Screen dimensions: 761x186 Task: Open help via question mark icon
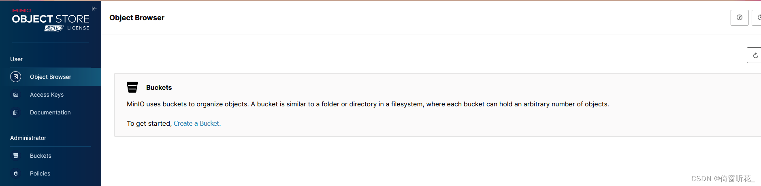(739, 17)
